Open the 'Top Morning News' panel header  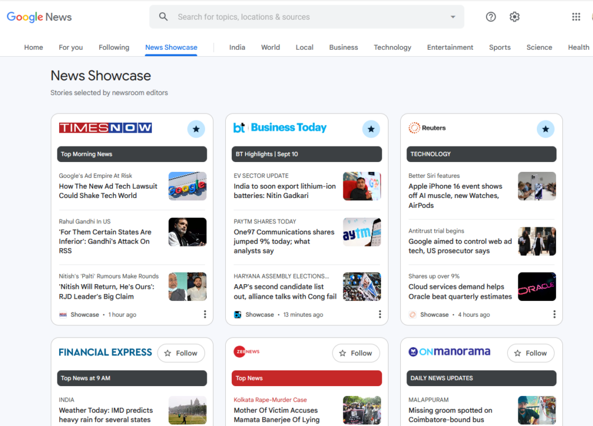pyautogui.click(x=132, y=154)
